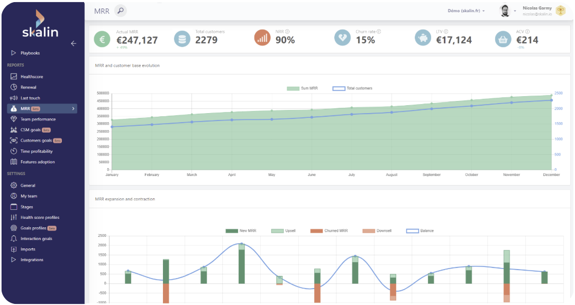Click the Upsell legend color swatch
The image size is (575, 305).
click(277, 231)
